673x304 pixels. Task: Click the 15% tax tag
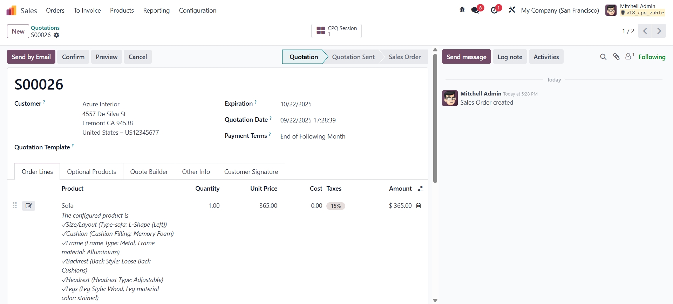[335, 206]
